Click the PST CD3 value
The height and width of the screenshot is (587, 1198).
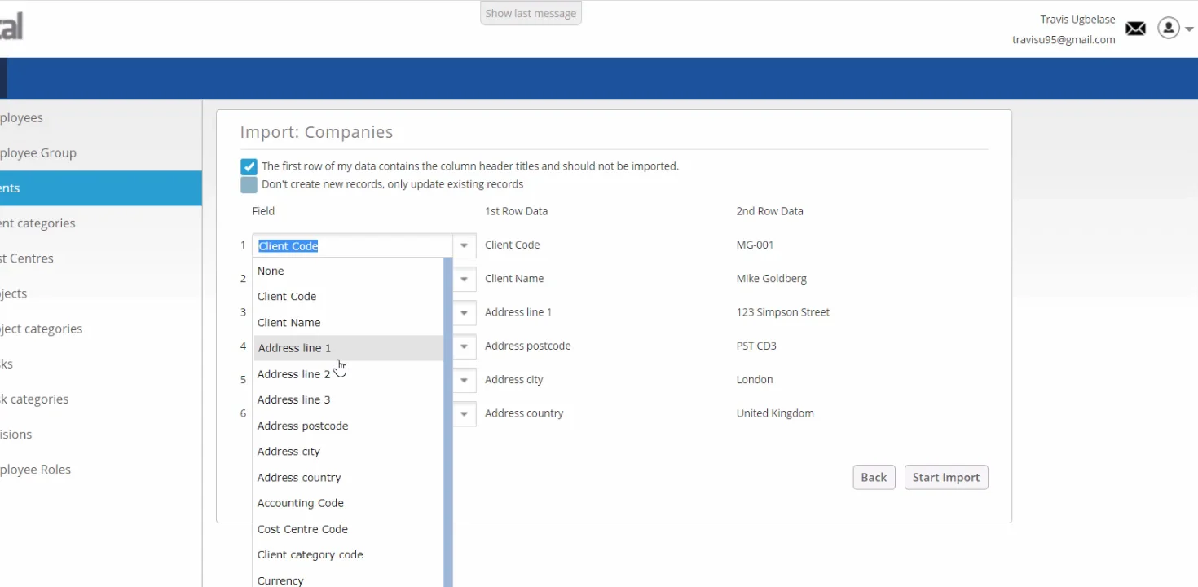tap(756, 346)
